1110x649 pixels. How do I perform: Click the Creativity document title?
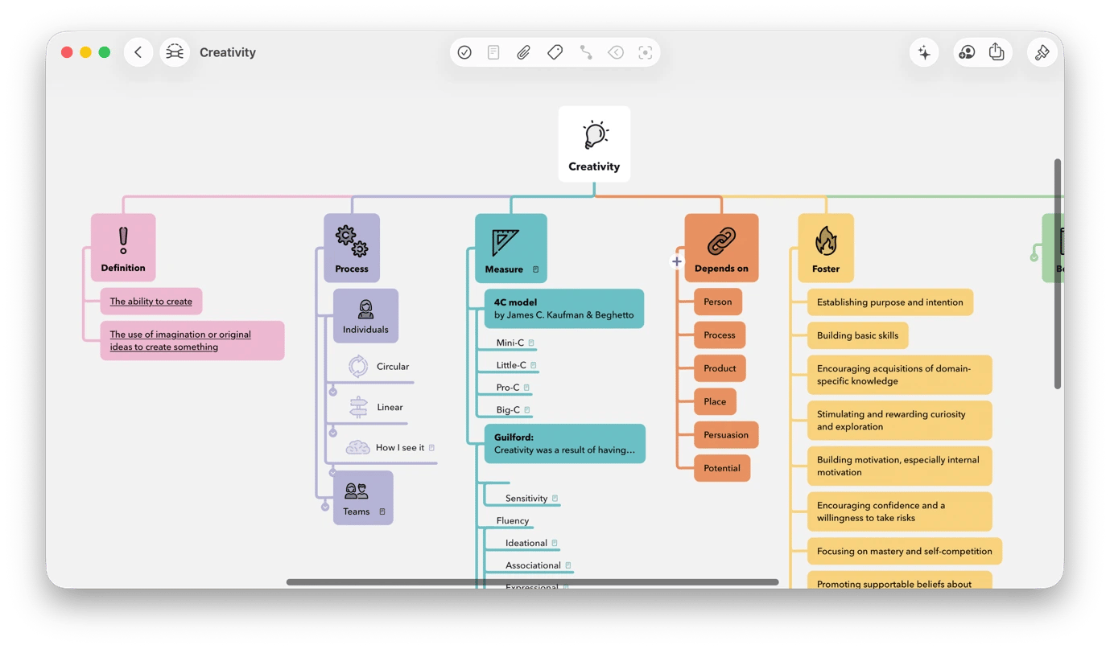pos(228,52)
